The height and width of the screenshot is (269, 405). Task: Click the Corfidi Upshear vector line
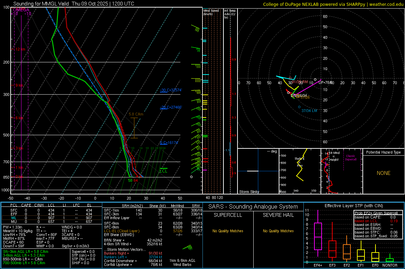click(133, 265)
